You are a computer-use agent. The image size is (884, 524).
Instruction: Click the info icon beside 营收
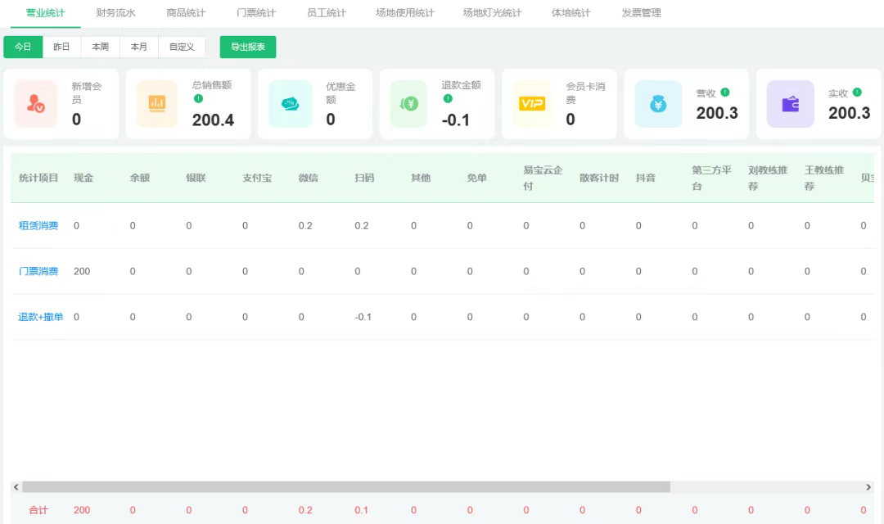[x=725, y=93]
